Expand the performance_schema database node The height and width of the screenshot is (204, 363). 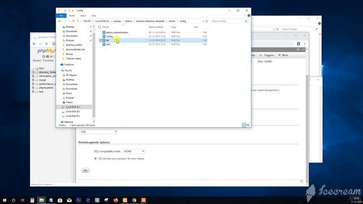tap(33, 84)
